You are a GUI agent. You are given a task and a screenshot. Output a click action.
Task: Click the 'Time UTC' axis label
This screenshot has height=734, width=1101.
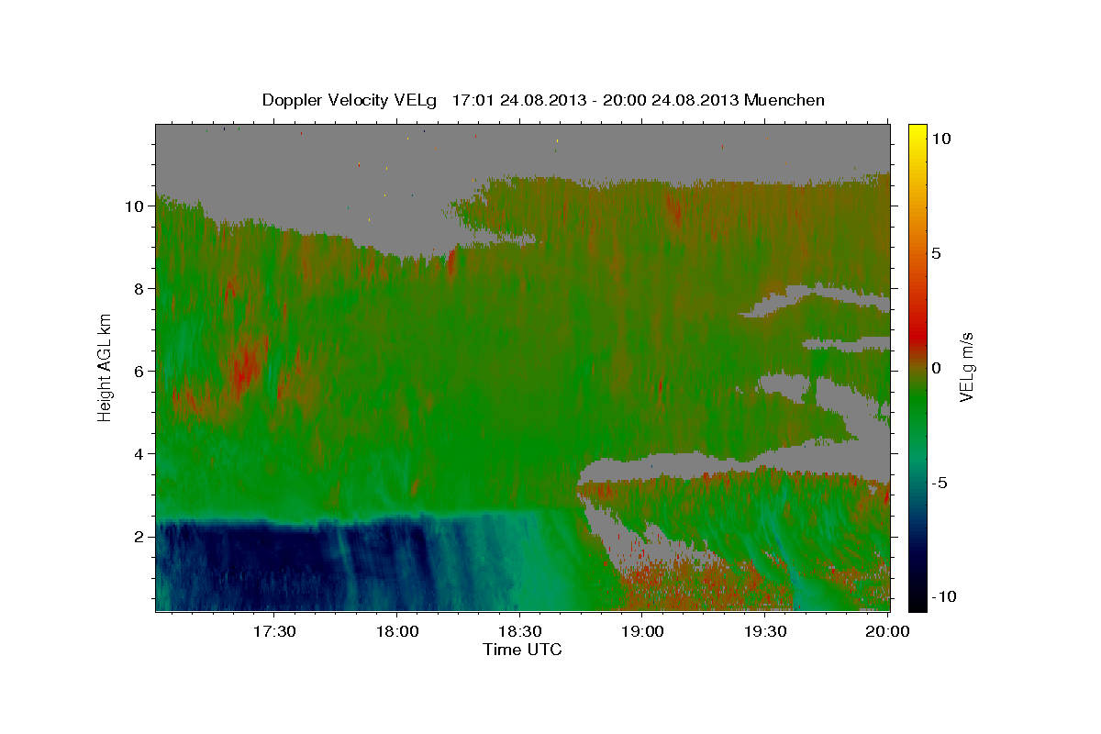click(x=522, y=650)
